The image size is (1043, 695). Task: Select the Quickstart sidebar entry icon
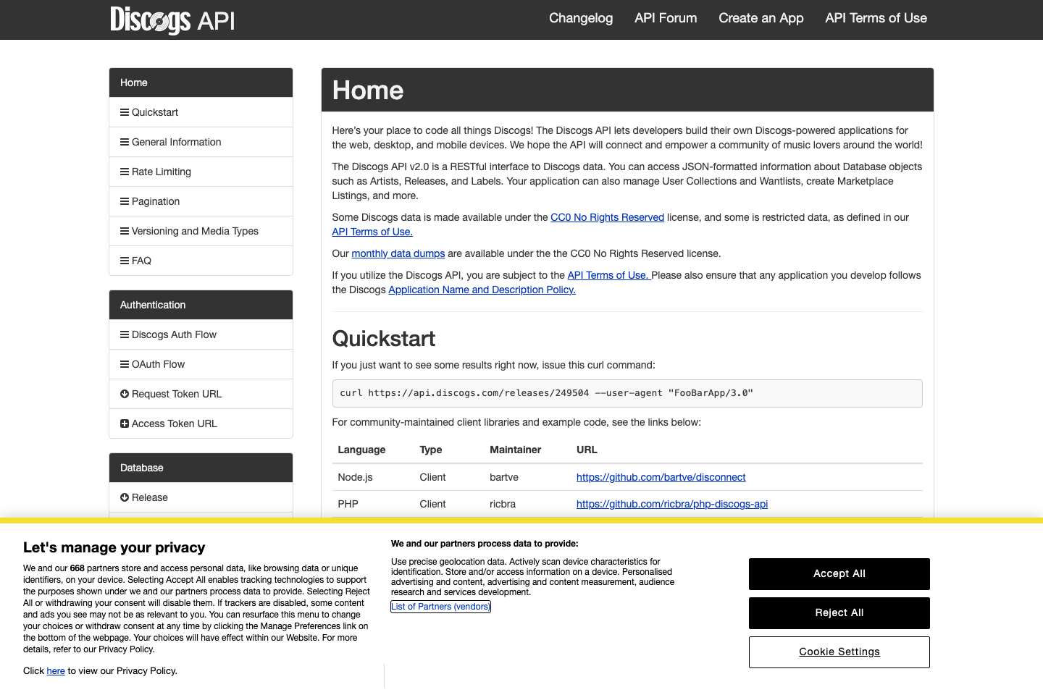tap(124, 111)
